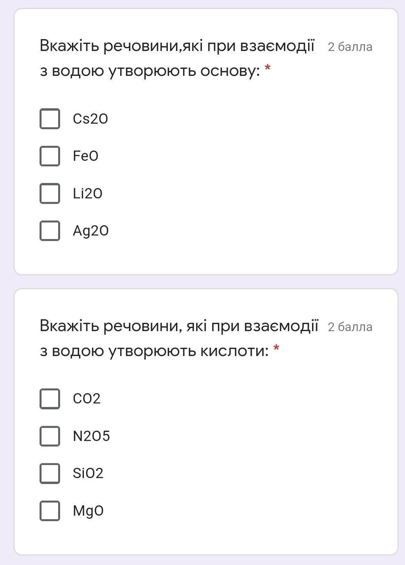Viewport: 405px width, 565px height.
Task: Click the Cs2O option label text
Action: coord(90,119)
